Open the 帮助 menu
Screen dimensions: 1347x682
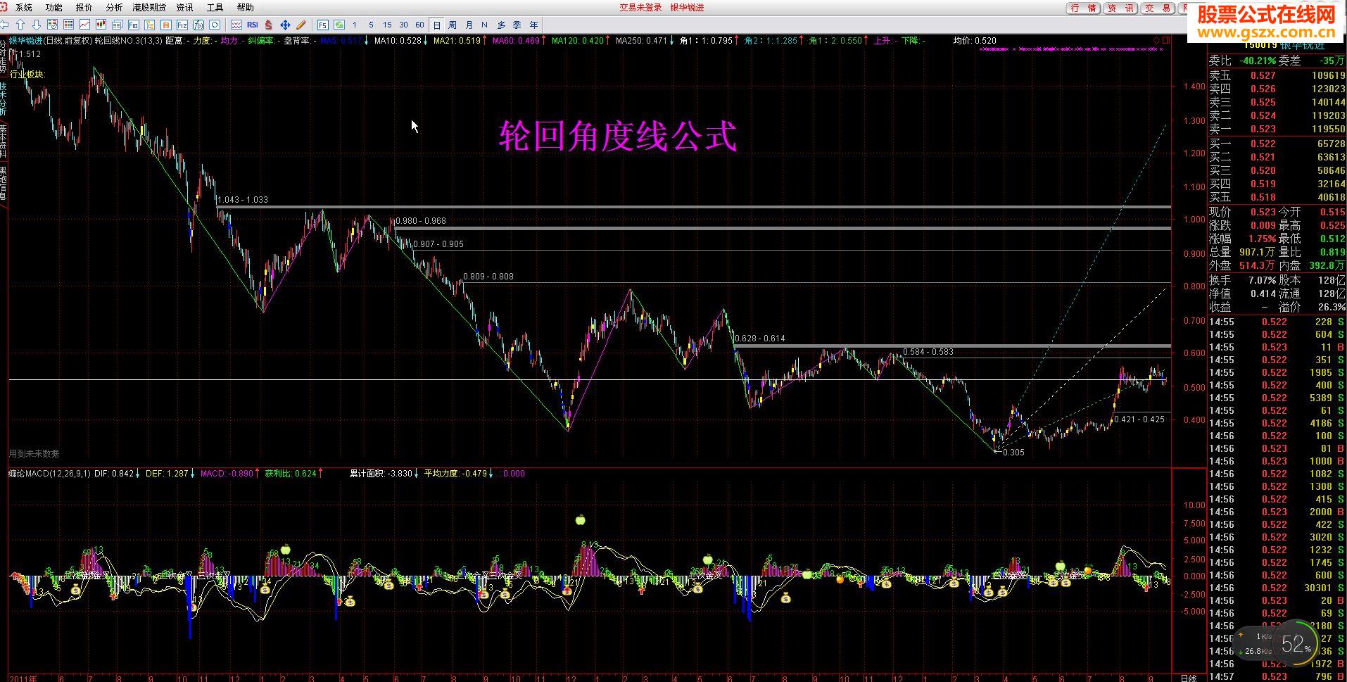(x=246, y=8)
